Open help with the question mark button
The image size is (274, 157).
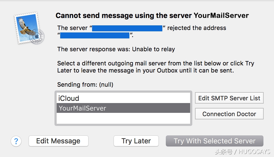click(16, 141)
